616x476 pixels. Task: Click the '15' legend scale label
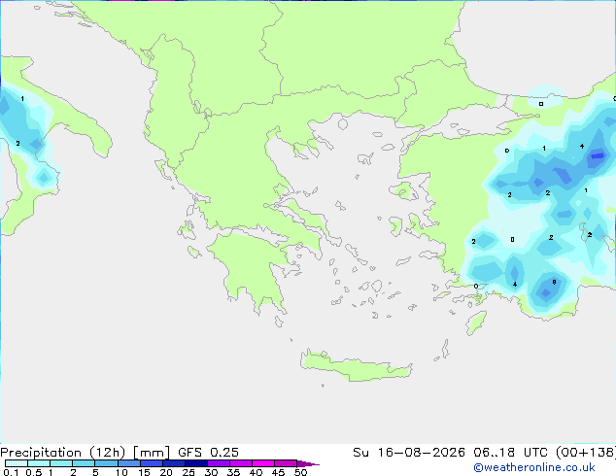coord(144,472)
